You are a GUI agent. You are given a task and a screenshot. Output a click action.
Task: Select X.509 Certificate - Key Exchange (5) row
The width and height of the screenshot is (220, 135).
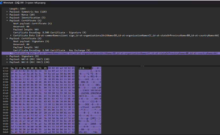coord(52,50)
